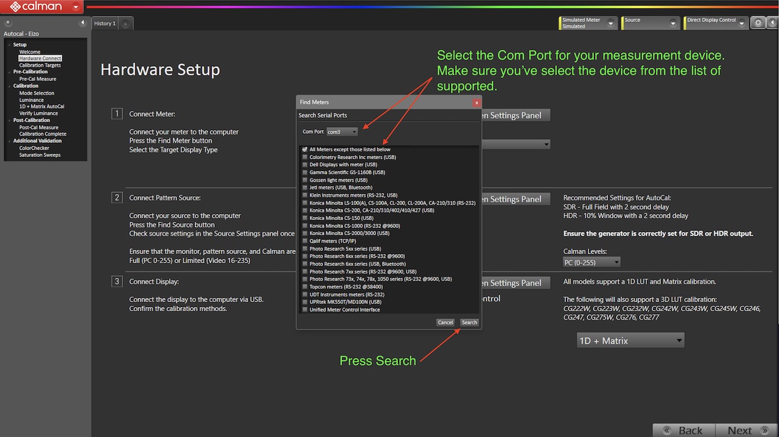Open Calibration Complete step

click(43, 134)
